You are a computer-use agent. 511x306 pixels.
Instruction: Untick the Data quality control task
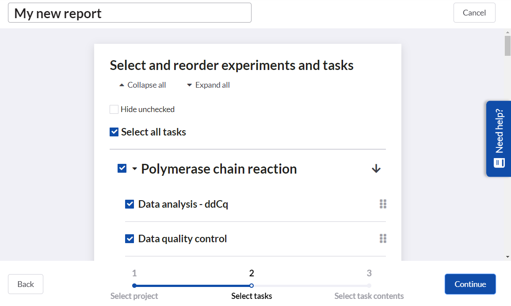[x=130, y=239]
